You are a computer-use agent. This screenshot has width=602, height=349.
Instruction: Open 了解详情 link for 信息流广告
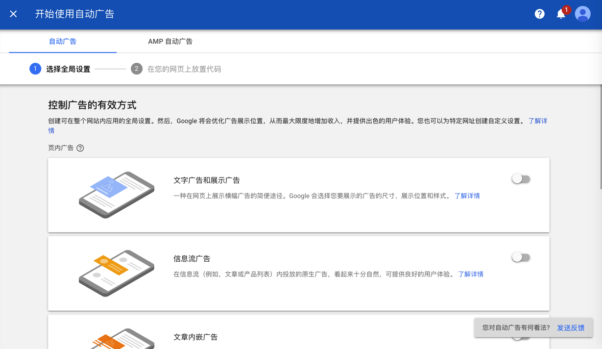(470, 274)
